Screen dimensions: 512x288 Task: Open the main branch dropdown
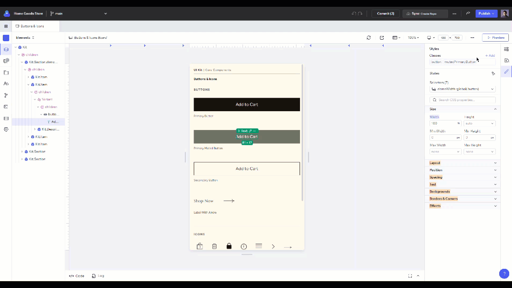point(78,14)
